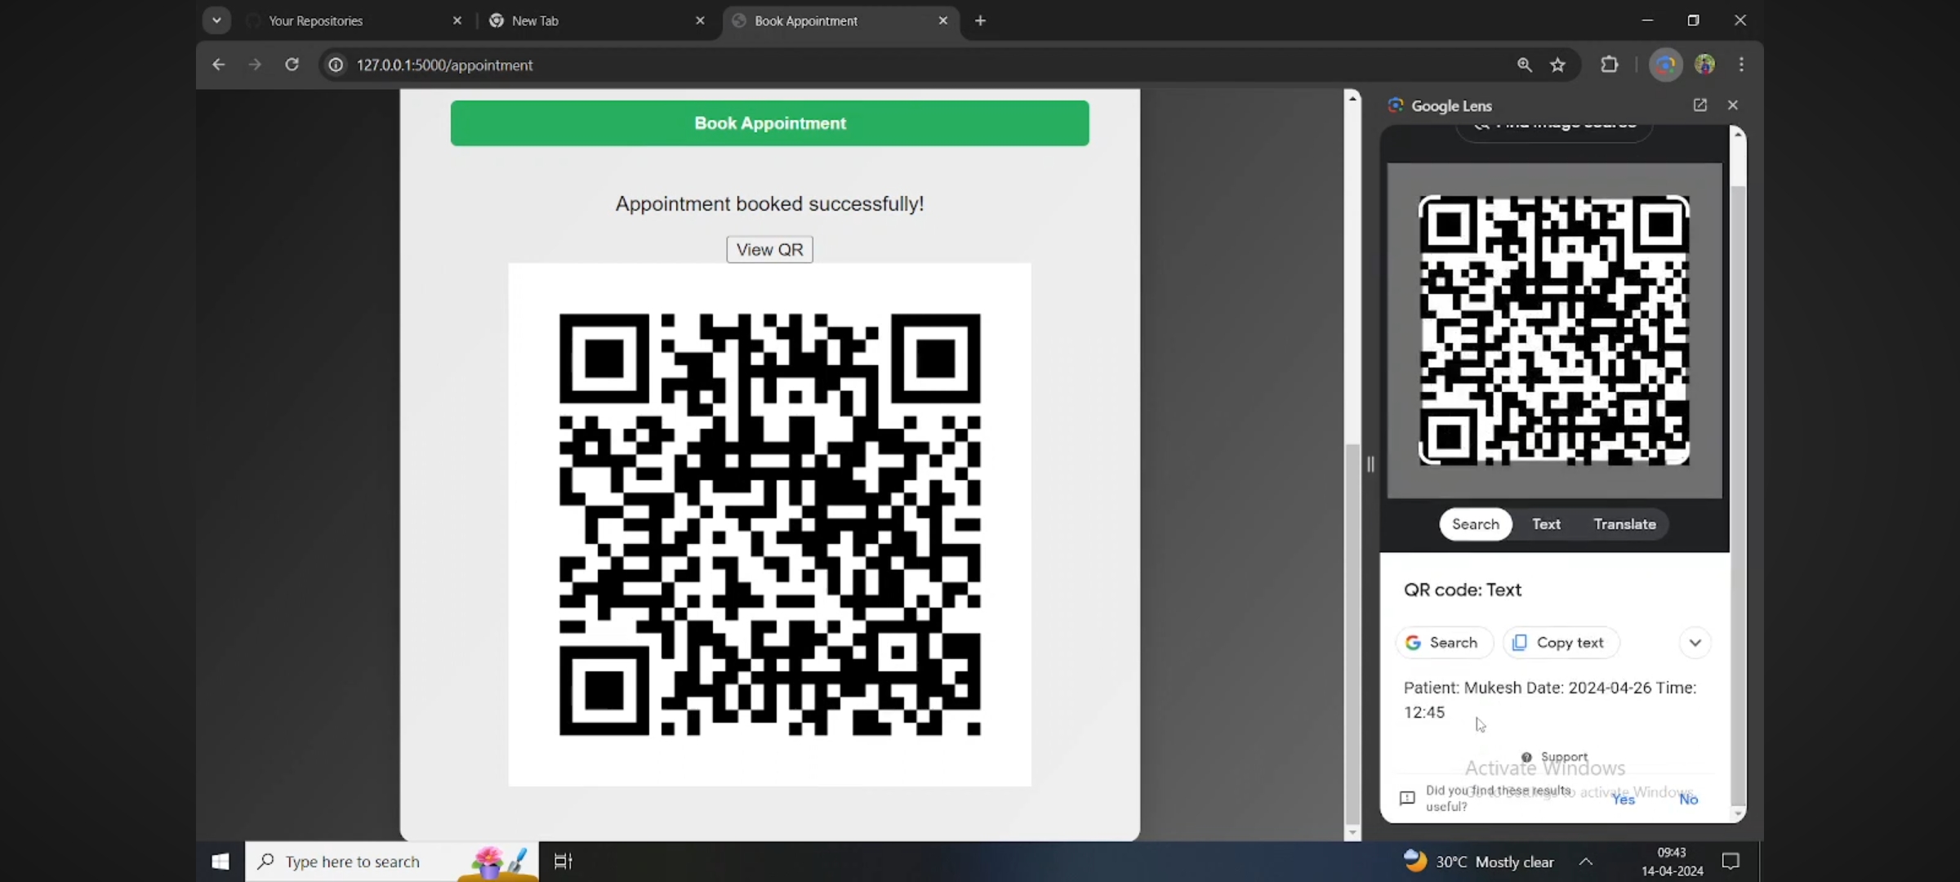
Task: Open the Chrome three-dot menu
Action: pyautogui.click(x=1741, y=65)
